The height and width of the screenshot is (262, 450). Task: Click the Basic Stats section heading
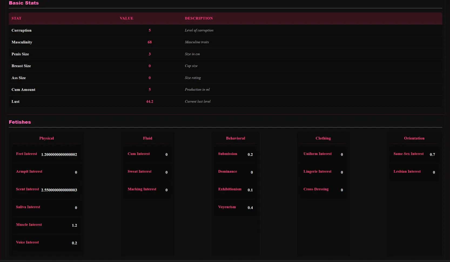24,3
